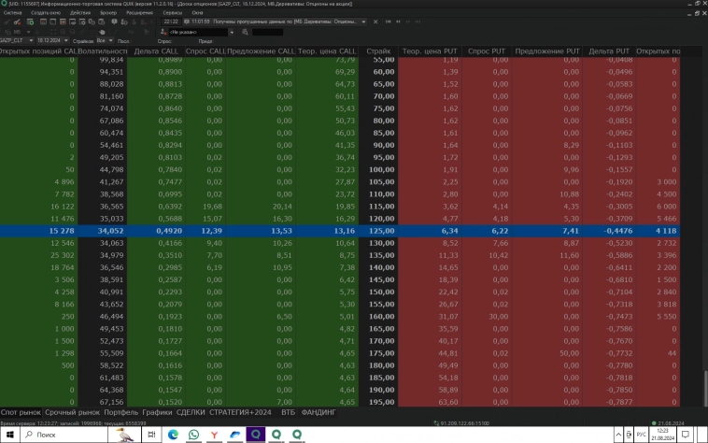The width and height of the screenshot is (708, 443).
Task: Select the highlighted 125,00 strike row
Action: coord(378,231)
